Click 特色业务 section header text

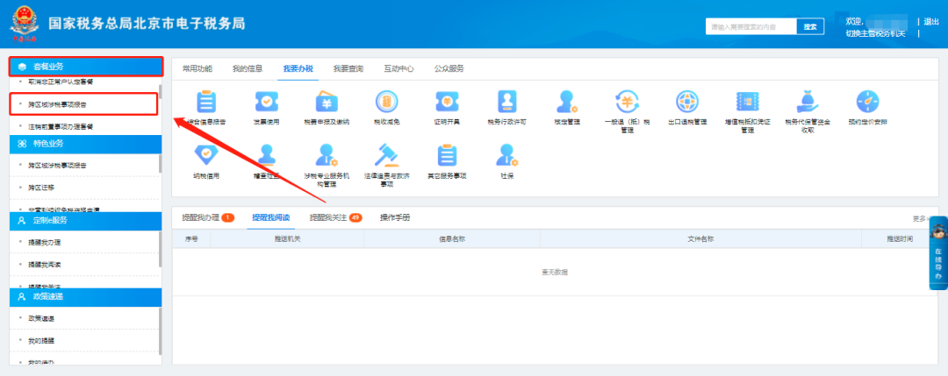coord(48,144)
